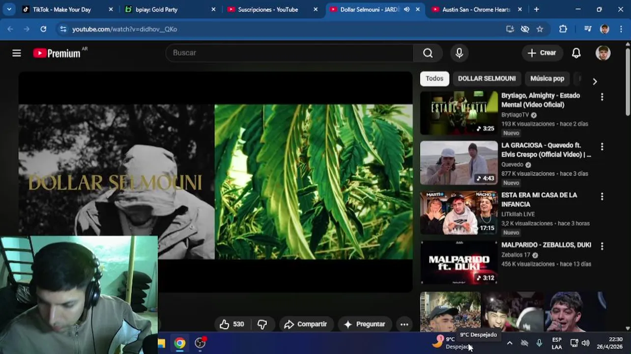Open BrytiagoTV channel link
631x354 pixels.
(x=515, y=115)
